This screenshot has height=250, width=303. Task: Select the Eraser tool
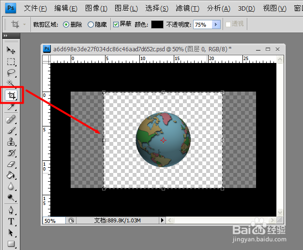(x=11, y=164)
